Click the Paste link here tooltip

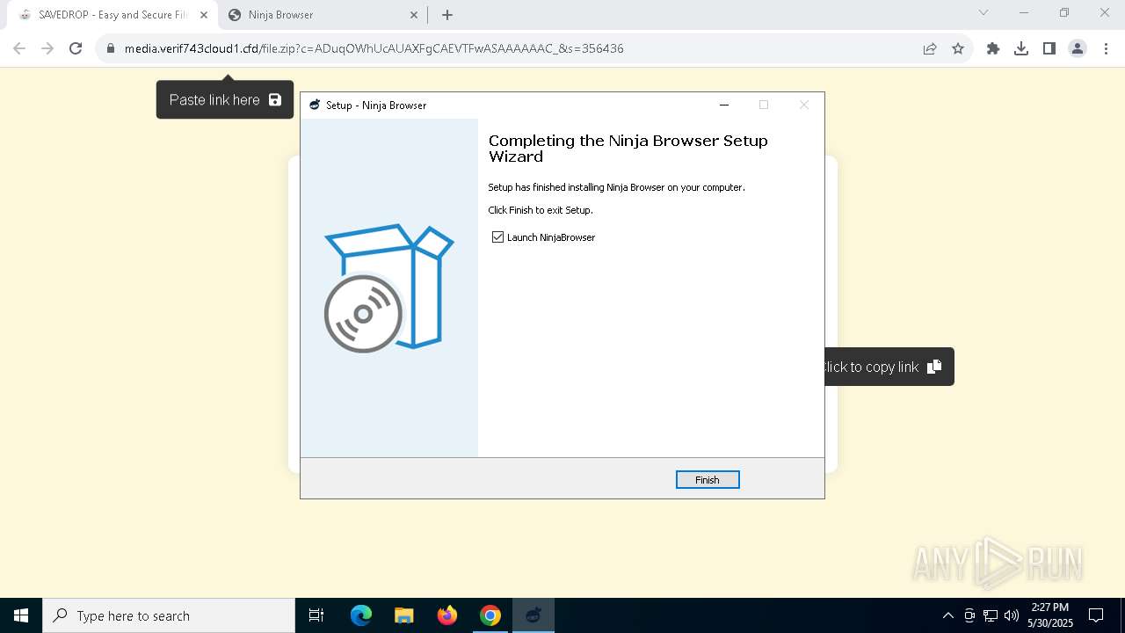pos(225,99)
